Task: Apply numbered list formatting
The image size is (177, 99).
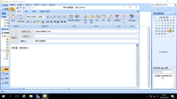Action: tap(59, 17)
